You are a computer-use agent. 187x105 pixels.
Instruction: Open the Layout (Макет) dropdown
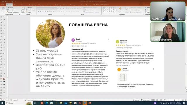pyautogui.click(x=29, y=8)
